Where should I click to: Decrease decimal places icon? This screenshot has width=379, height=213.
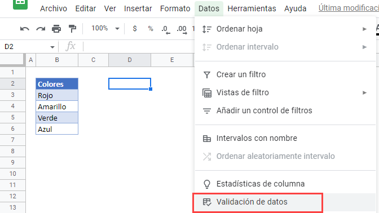[166, 29]
